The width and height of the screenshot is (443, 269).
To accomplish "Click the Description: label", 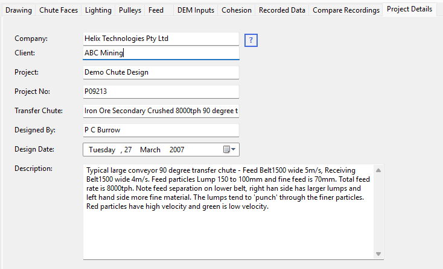I will [x=33, y=169].
